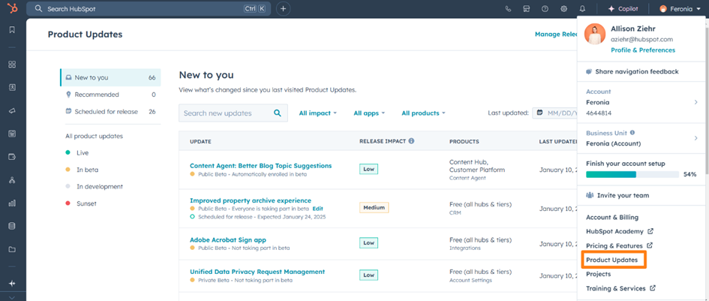
Task: Open the All impact filter dropdown
Action: (318, 113)
